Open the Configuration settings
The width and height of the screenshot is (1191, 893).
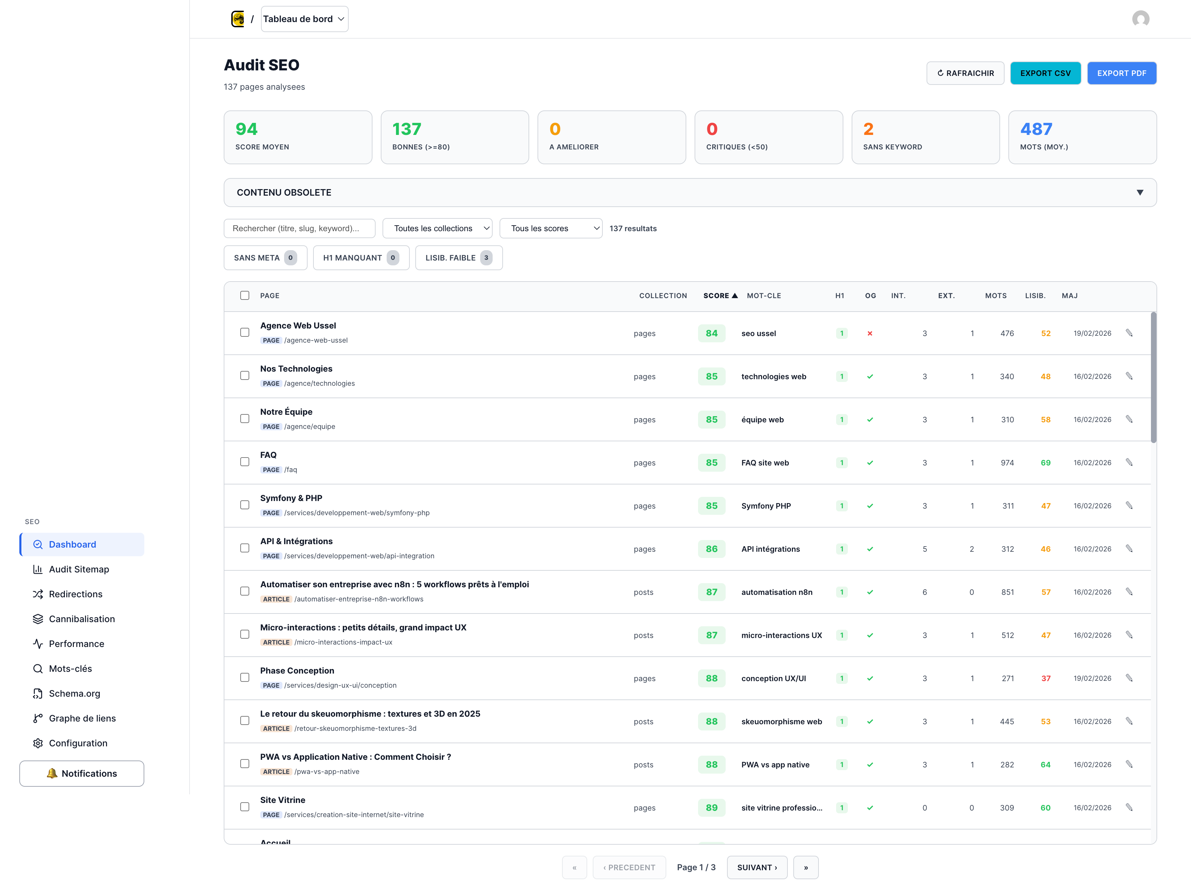tap(78, 743)
